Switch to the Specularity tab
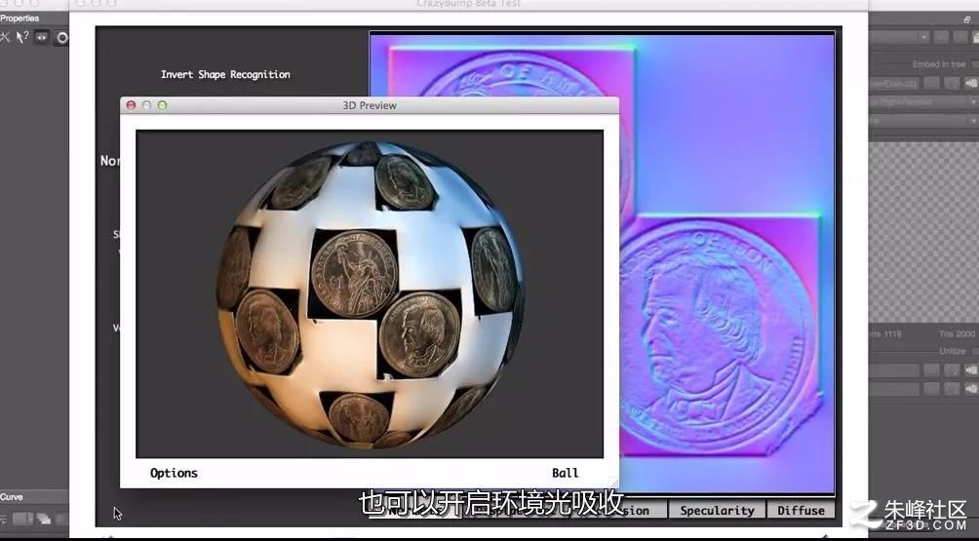 (x=717, y=511)
